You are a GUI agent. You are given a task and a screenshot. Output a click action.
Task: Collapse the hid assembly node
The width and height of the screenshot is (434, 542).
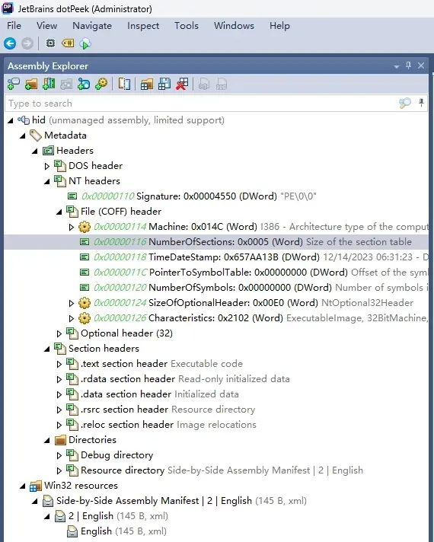(x=11, y=120)
